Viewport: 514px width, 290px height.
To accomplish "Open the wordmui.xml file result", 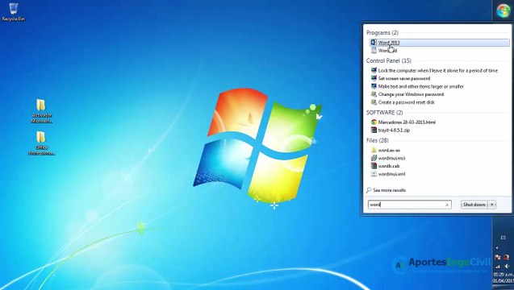I will [388, 174].
